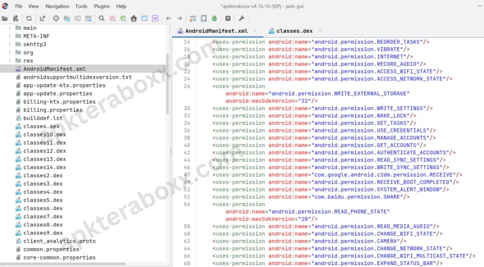The image size is (484, 267).
Task: Navigate forward with the right arrow
Action: (x=180, y=18)
